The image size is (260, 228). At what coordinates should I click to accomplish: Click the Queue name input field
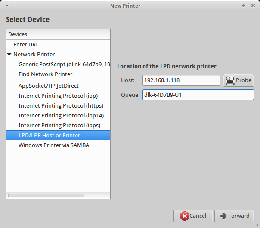click(x=198, y=95)
